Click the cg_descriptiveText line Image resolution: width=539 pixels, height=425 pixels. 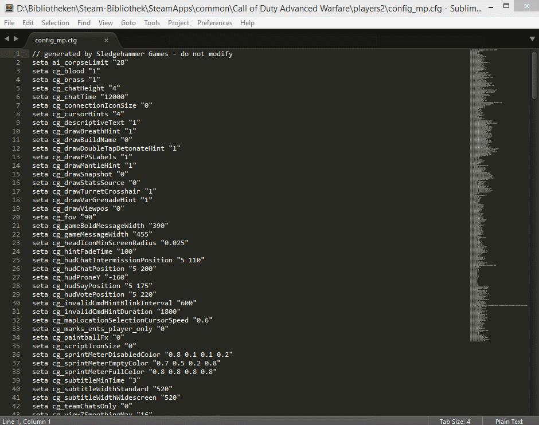86,123
